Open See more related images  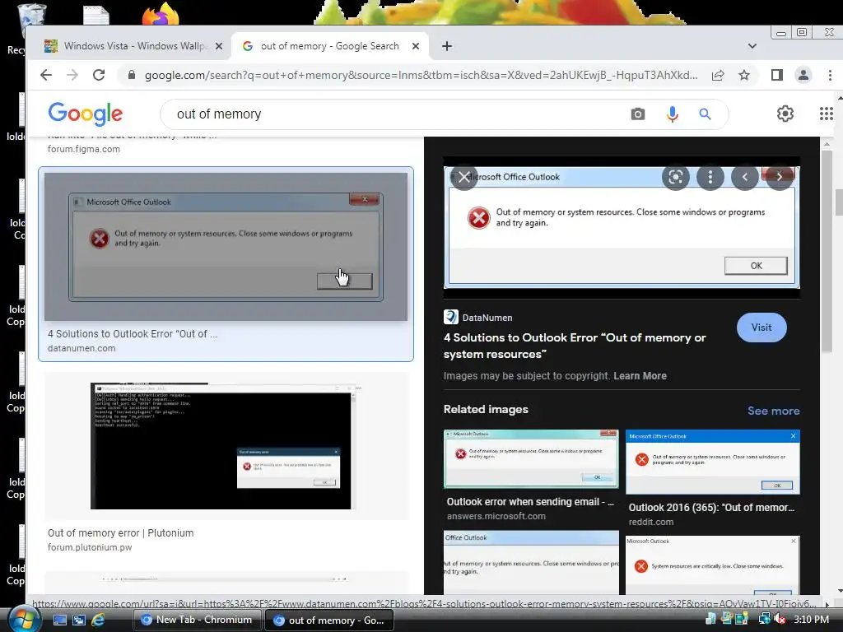click(774, 411)
